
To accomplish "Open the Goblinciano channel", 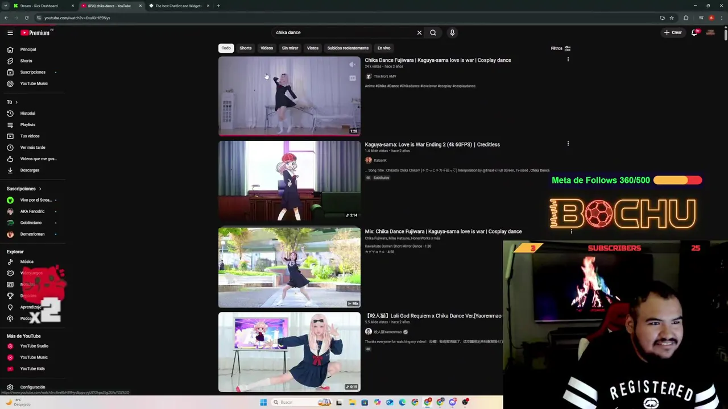I will pos(31,223).
